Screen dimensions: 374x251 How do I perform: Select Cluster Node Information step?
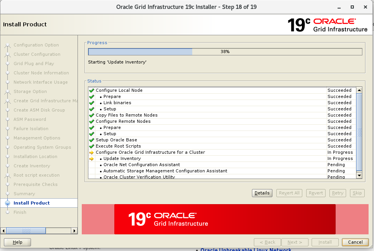click(x=41, y=73)
